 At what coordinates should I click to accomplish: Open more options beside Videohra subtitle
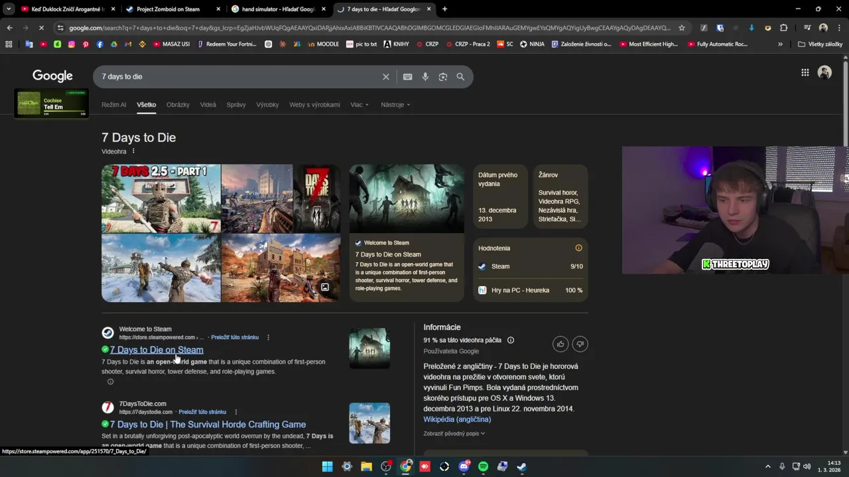pos(133,152)
